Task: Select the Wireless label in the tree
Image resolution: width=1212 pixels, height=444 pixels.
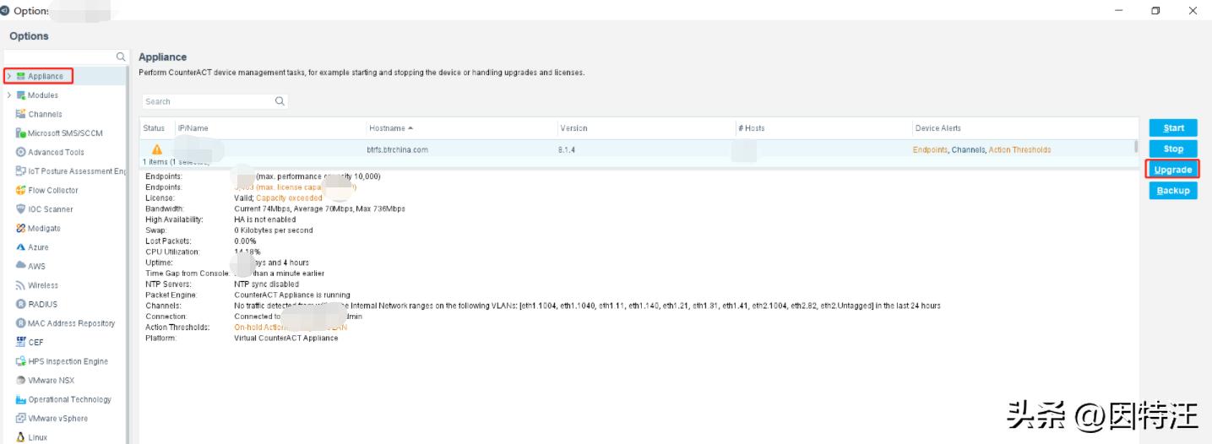Action: pyautogui.click(x=43, y=285)
